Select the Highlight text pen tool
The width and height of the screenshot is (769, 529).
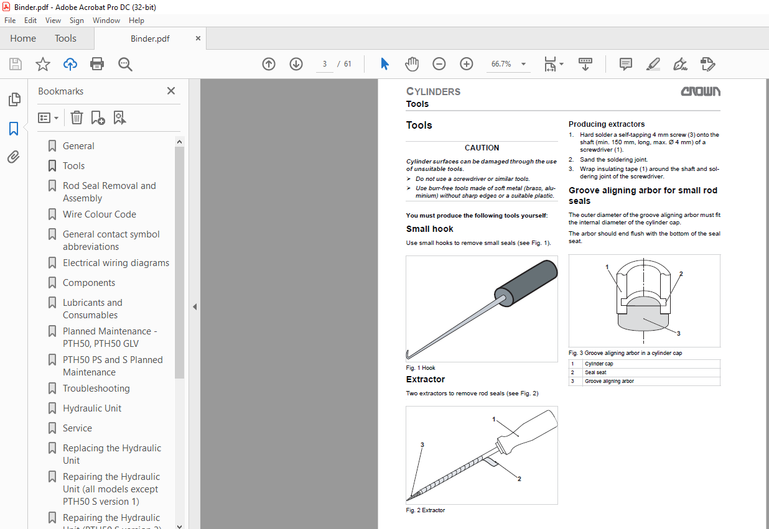pos(653,64)
